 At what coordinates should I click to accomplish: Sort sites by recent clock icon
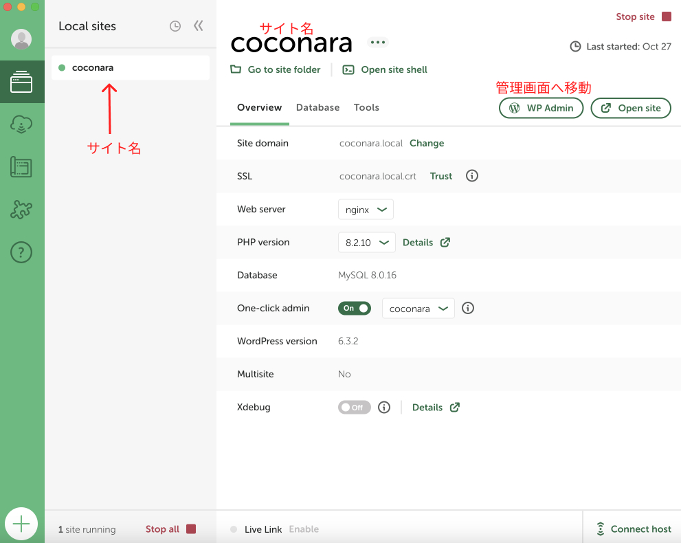point(175,26)
